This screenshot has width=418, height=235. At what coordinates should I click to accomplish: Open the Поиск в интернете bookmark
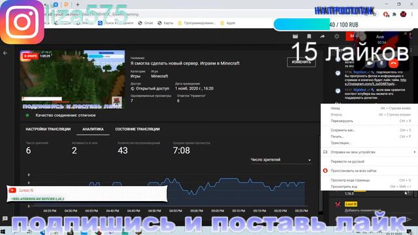(116, 23)
